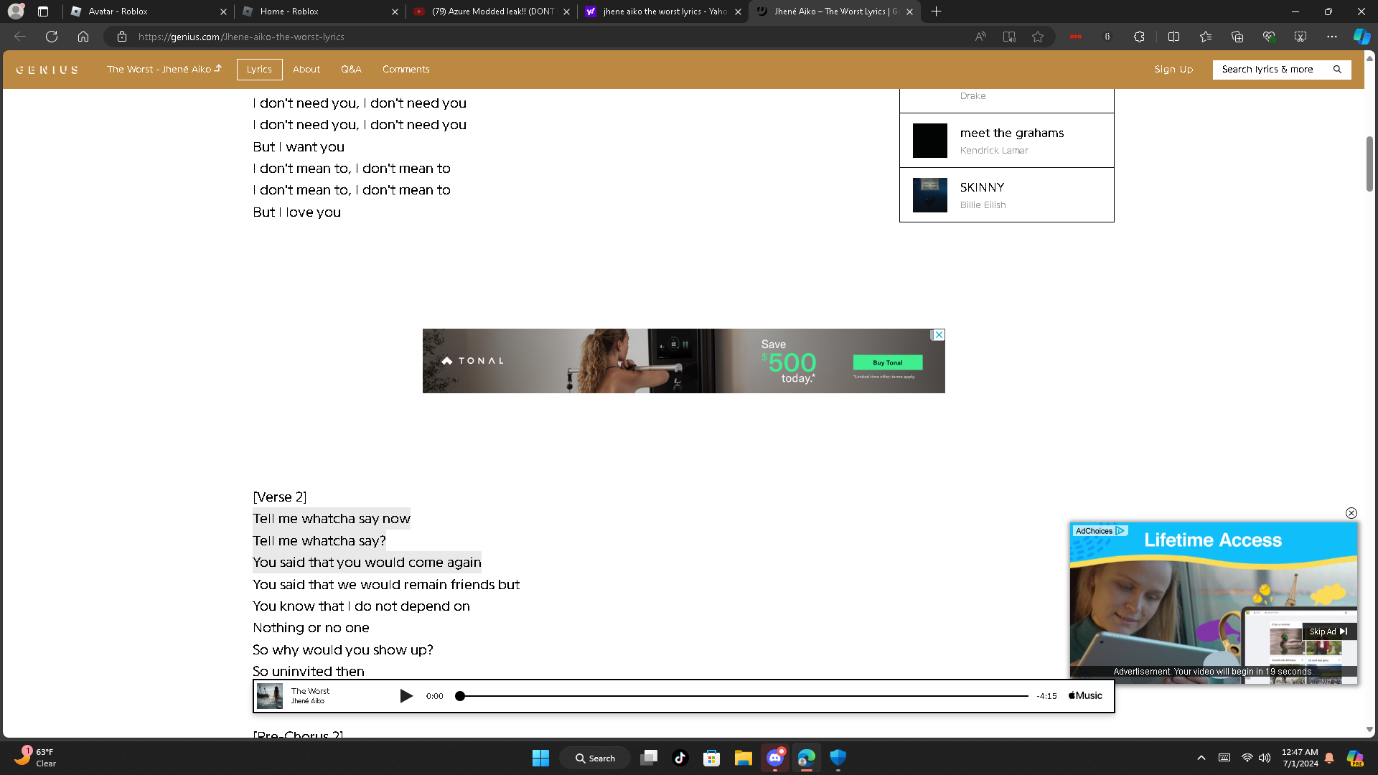Toggle split screen view
This screenshot has width=1378, height=775.
pyautogui.click(x=1174, y=37)
